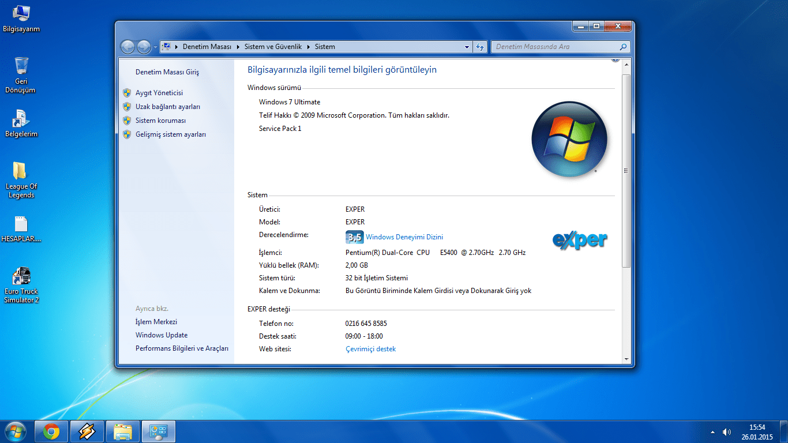Open Windows Update link
The width and height of the screenshot is (788, 443).
pos(162,335)
